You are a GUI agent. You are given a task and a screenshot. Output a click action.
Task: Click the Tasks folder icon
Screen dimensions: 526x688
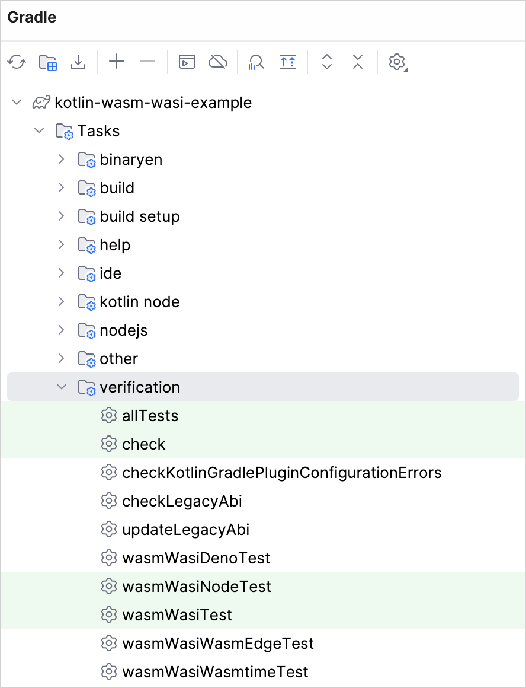(64, 131)
